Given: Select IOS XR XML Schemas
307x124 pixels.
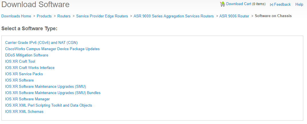Looking at the screenshot, I should click(24, 112).
